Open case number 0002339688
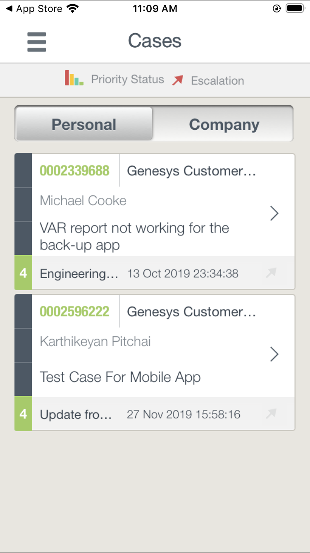 point(75,171)
